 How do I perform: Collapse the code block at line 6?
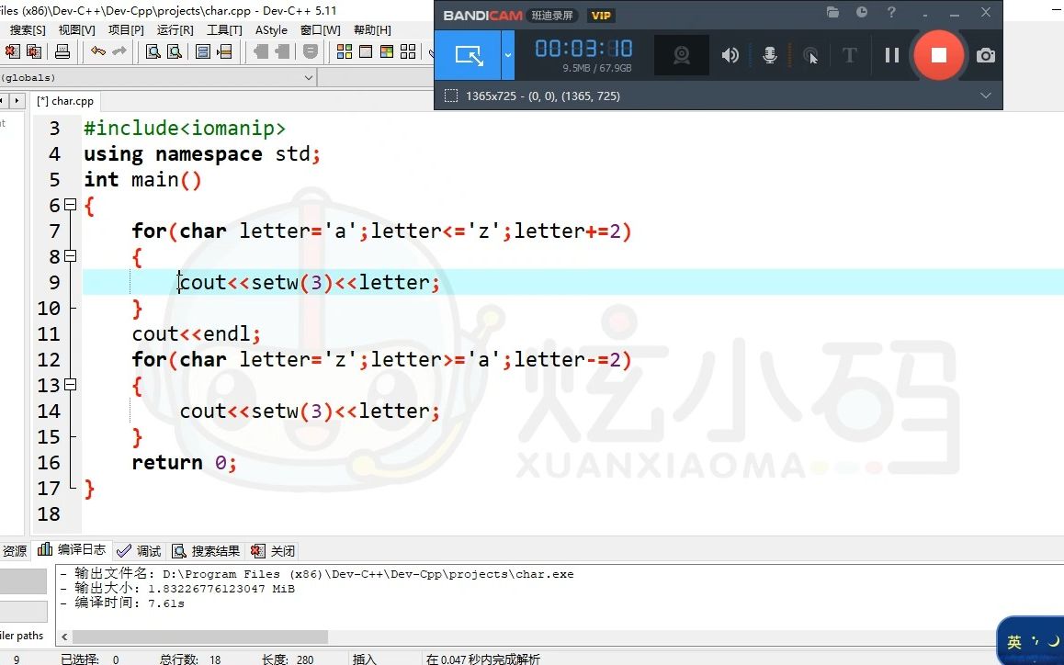(70, 205)
